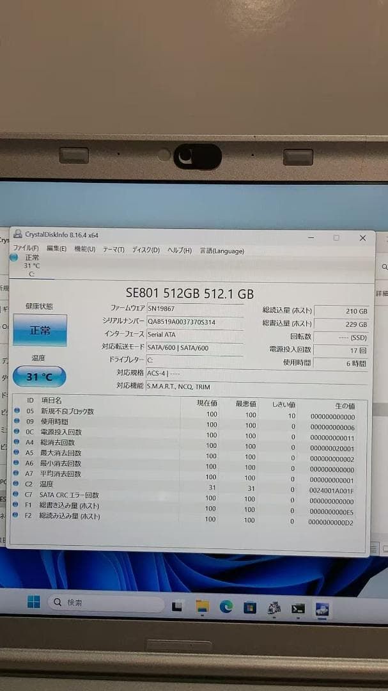The width and height of the screenshot is (388, 691).
Task: Click the SE801 512GB 512.1 GB title
Action: tap(190, 294)
